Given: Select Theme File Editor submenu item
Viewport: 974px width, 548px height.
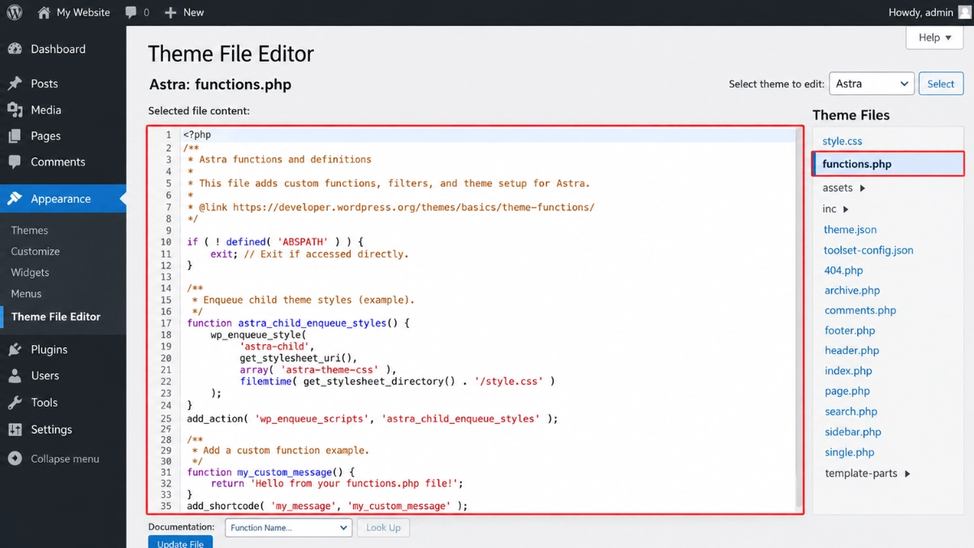Looking at the screenshot, I should (x=56, y=317).
